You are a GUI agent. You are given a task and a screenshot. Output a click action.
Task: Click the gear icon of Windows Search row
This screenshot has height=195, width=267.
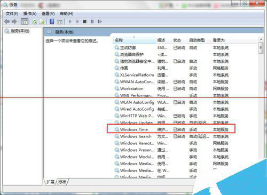click(117, 136)
